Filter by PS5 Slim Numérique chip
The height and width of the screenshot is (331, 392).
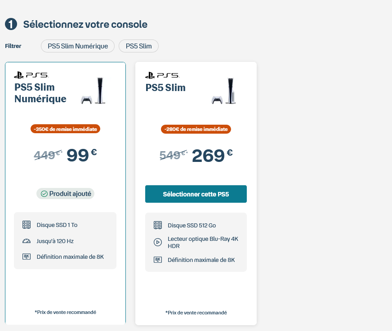(x=78, y=46)
